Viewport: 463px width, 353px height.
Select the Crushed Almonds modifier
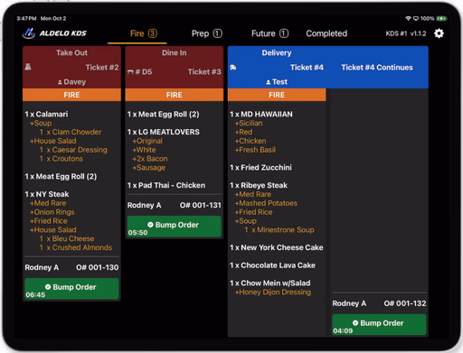[76, 247]
